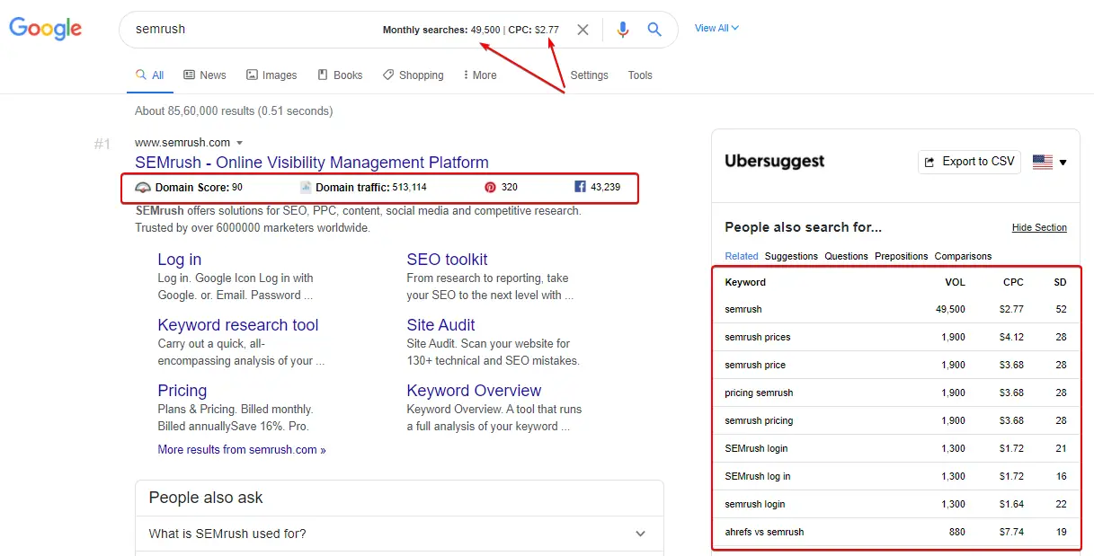This screenshot has width=1094, height=556.
Task: Switch to the Shopping tab
Action: coord(413,75)
